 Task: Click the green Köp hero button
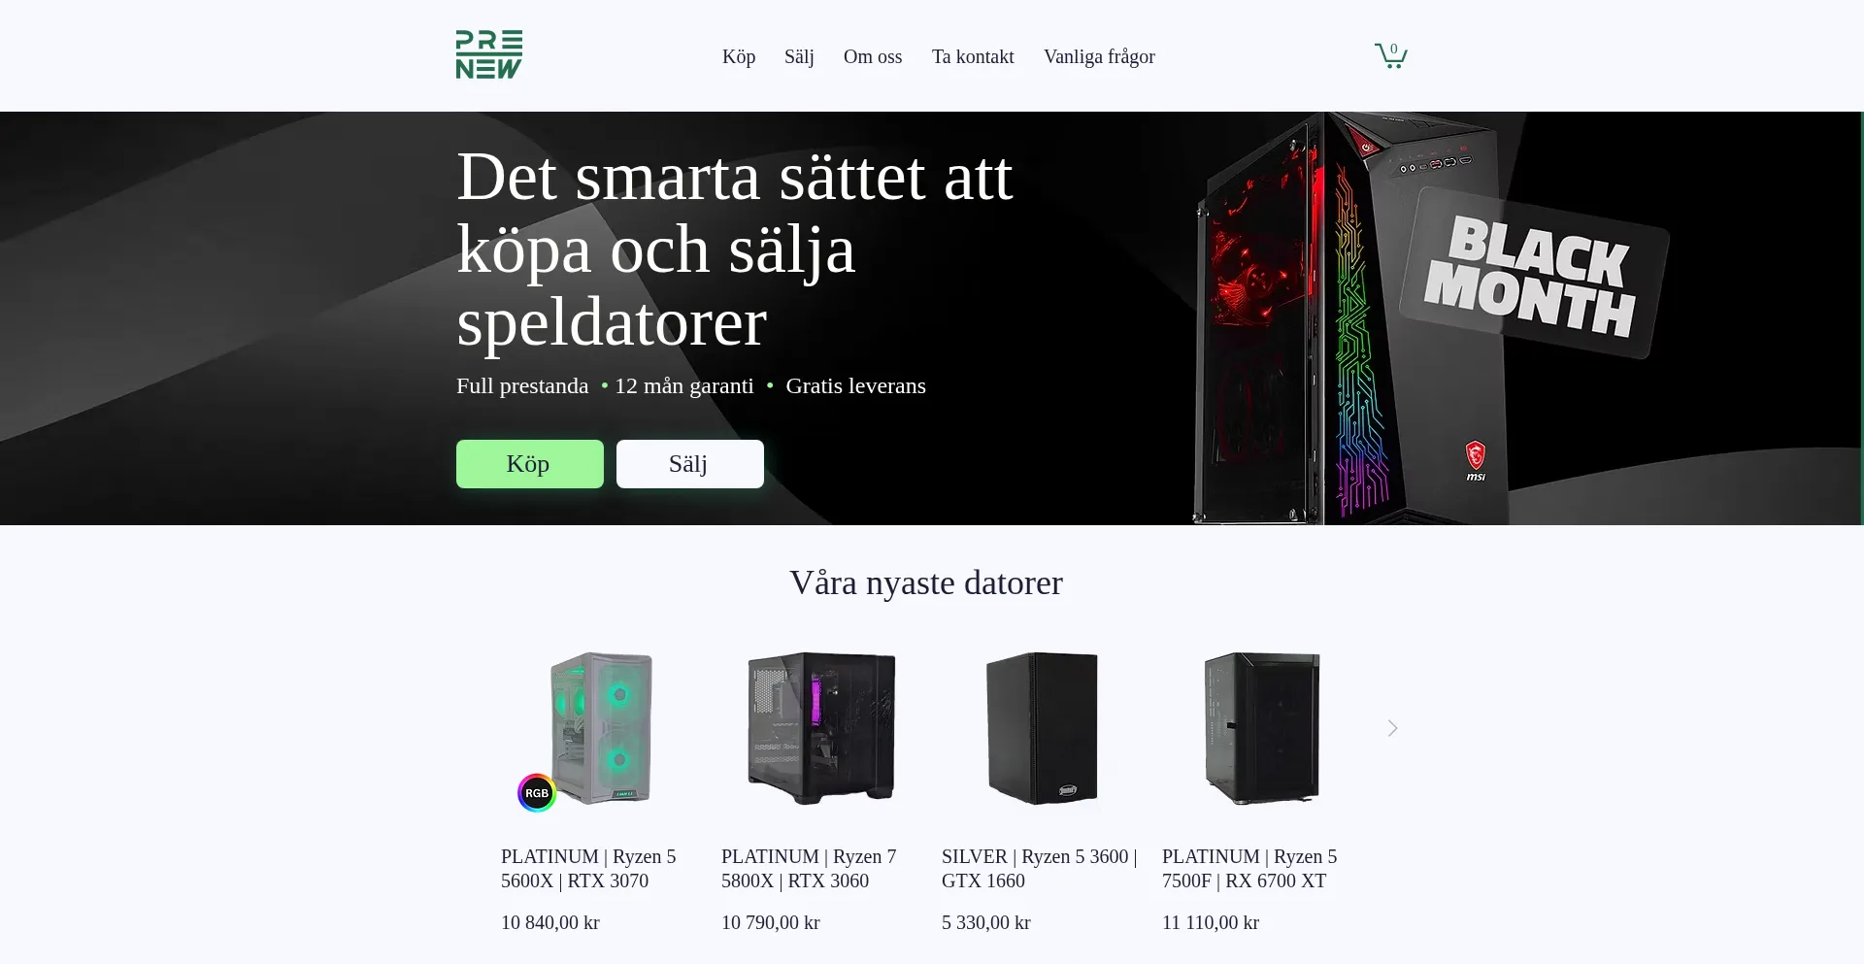click(530, 464)
